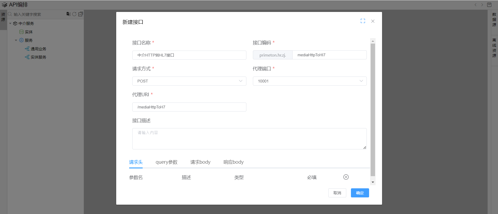Click the back arrow in top bar
The image size is (498, 214).
pos(475,5)
